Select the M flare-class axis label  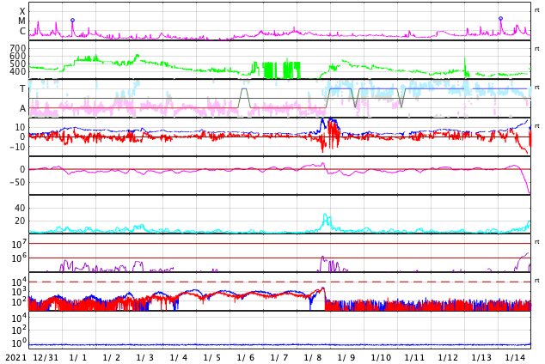21,21
